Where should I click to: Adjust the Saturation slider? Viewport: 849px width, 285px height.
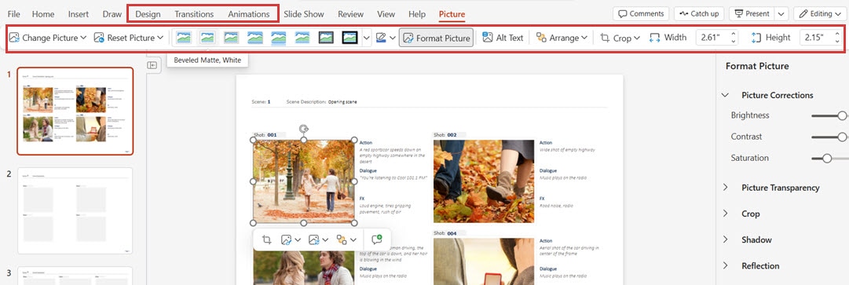point(827,159)
